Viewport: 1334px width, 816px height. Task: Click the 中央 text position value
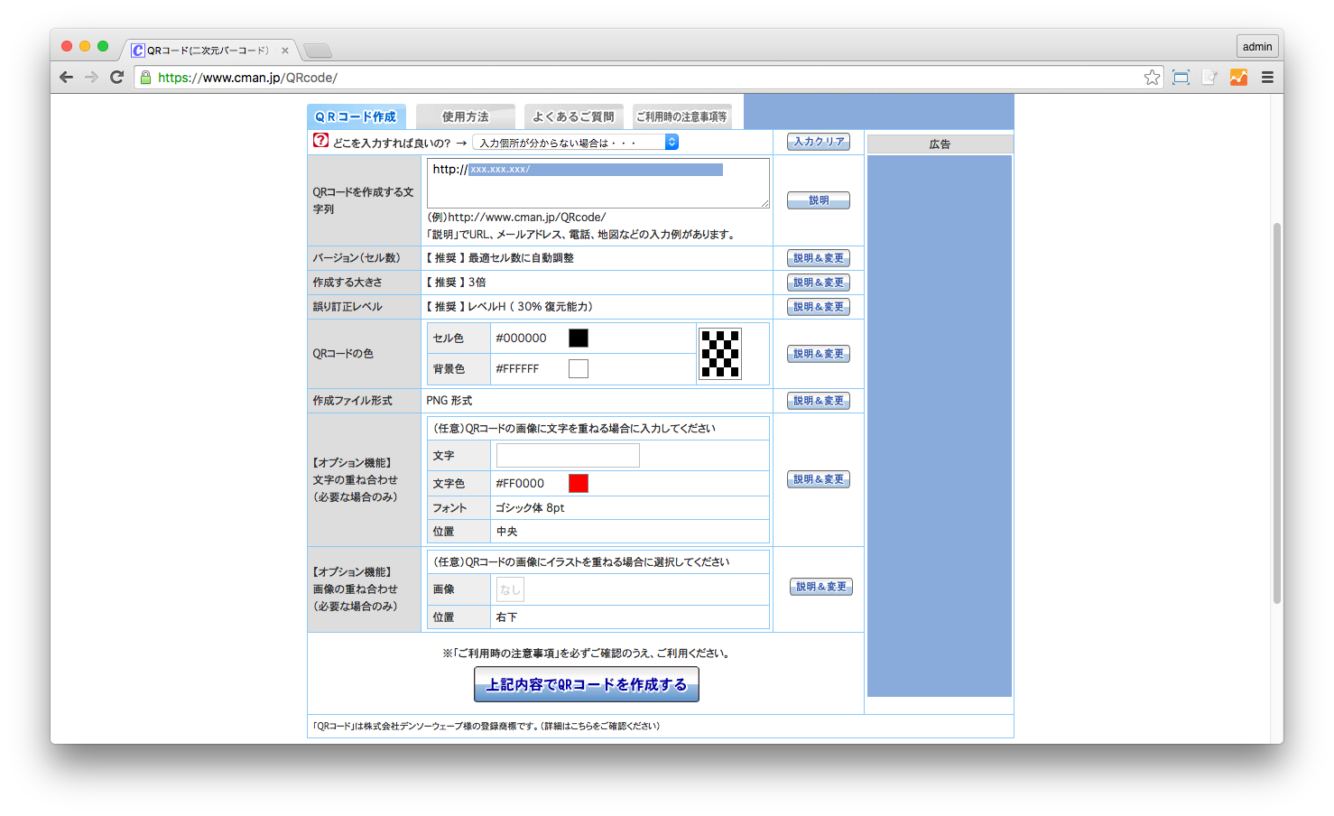506,531
